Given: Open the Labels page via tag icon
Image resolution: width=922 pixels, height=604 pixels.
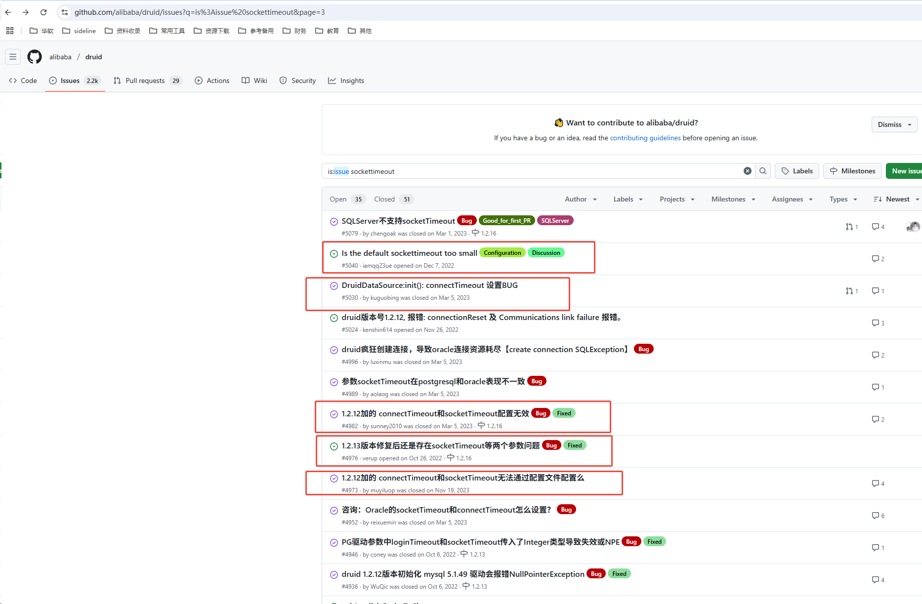Looking at the screenshot, I should pyautogui.click(x=796, y=171).
